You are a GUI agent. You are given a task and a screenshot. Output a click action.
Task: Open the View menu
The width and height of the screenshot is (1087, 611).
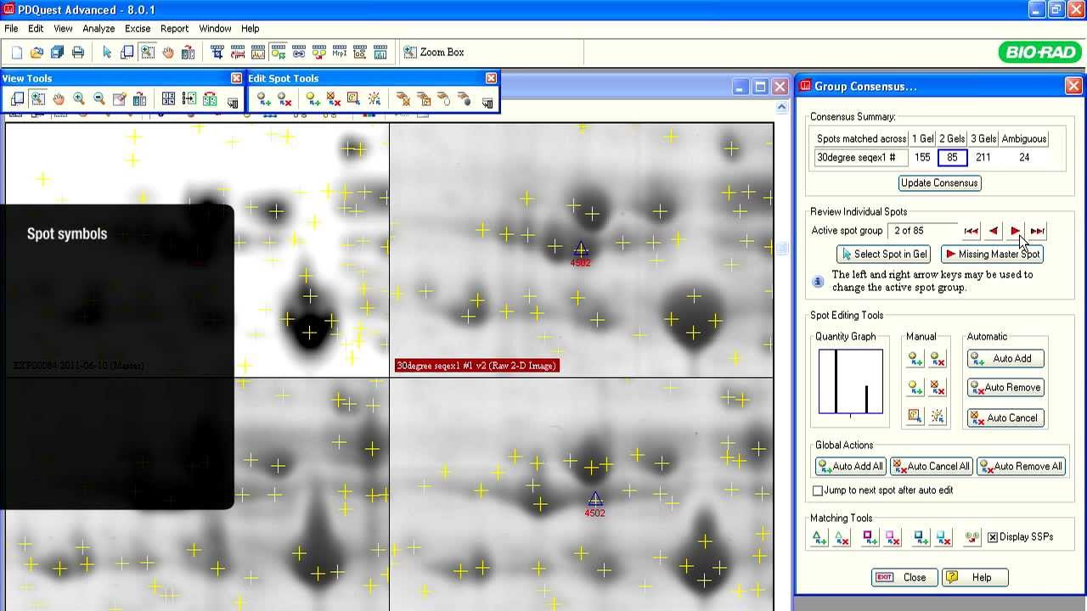tap(63, 29)
